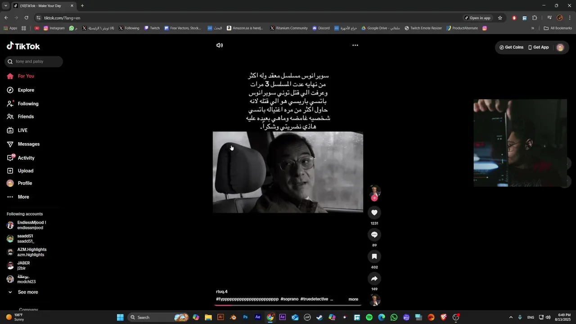Open Photoshop from the taskbar
This screenshot has height=324, width=576.
point(245,317)
